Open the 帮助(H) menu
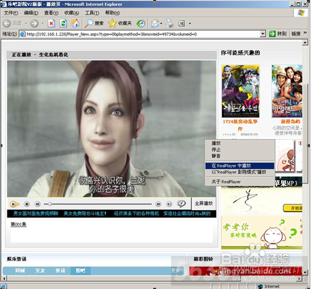 tap(113, 13)
